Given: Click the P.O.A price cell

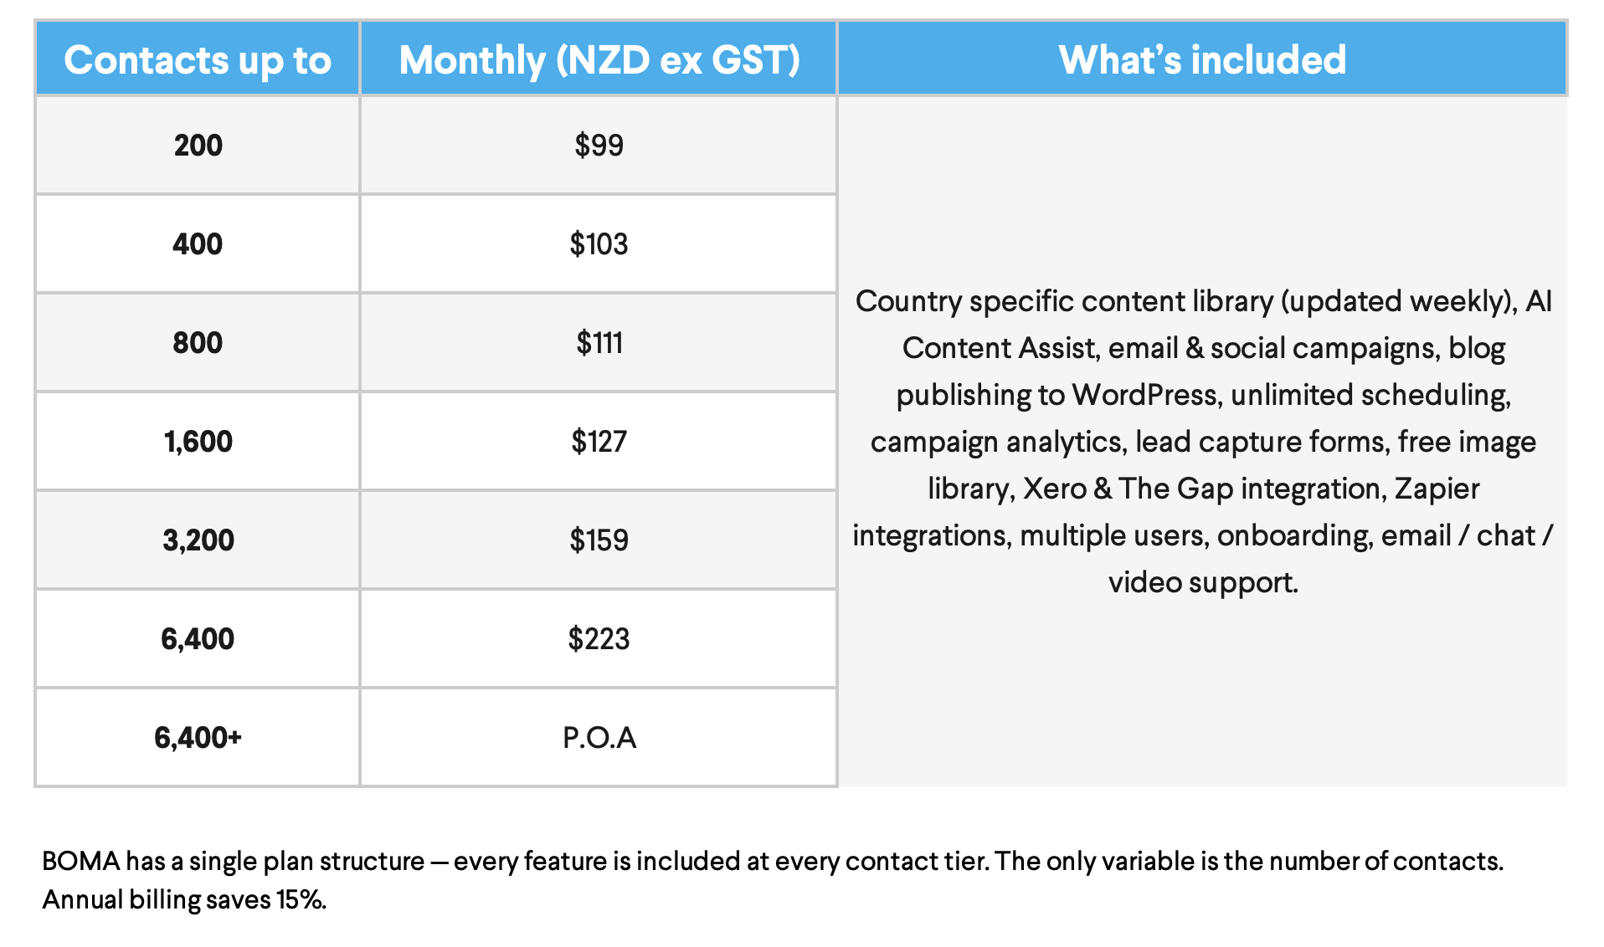Looking at the screenshot, I should 599,738.
